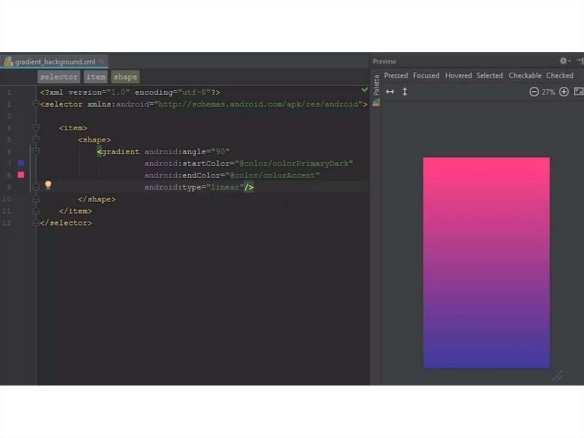Select the gradient_background.xml editor tab
The height and width of the screenshot is (438, 584).
55,62
